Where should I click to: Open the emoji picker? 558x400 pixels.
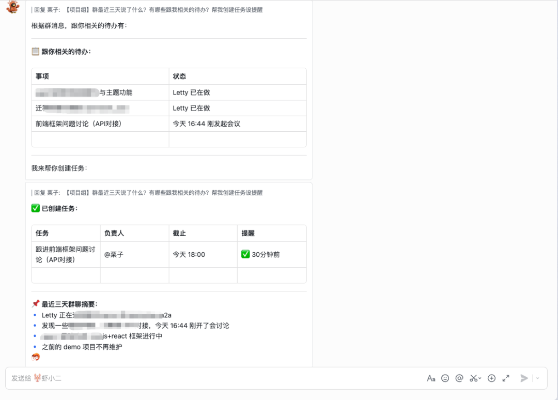coord(445,378)
